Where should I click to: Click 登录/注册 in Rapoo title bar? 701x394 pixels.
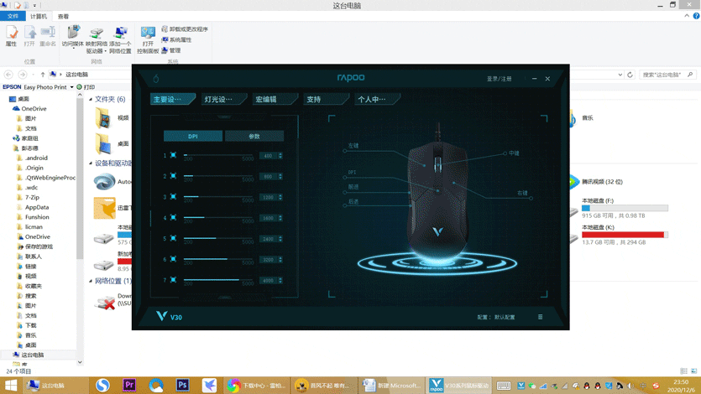tap(499, 79)
